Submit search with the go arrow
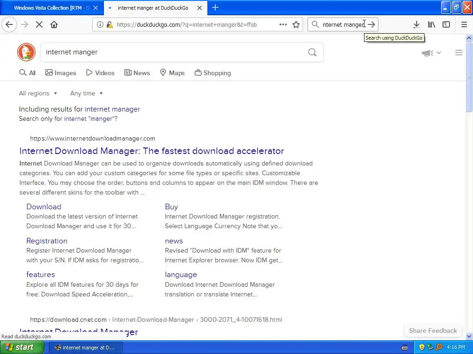 (372, 24)
